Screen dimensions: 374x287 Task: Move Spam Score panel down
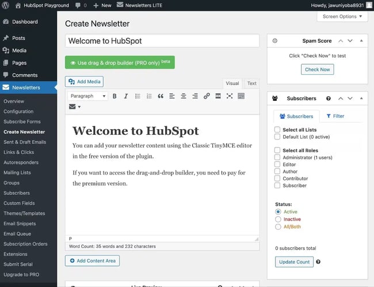click(x=350, y=41)
